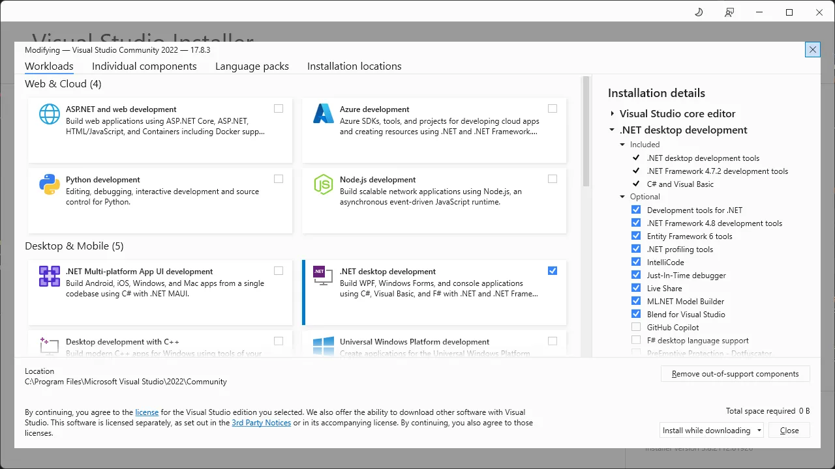Click the workloads list vertical scrollbar
835x469 pixels.
tap(586, 130)
